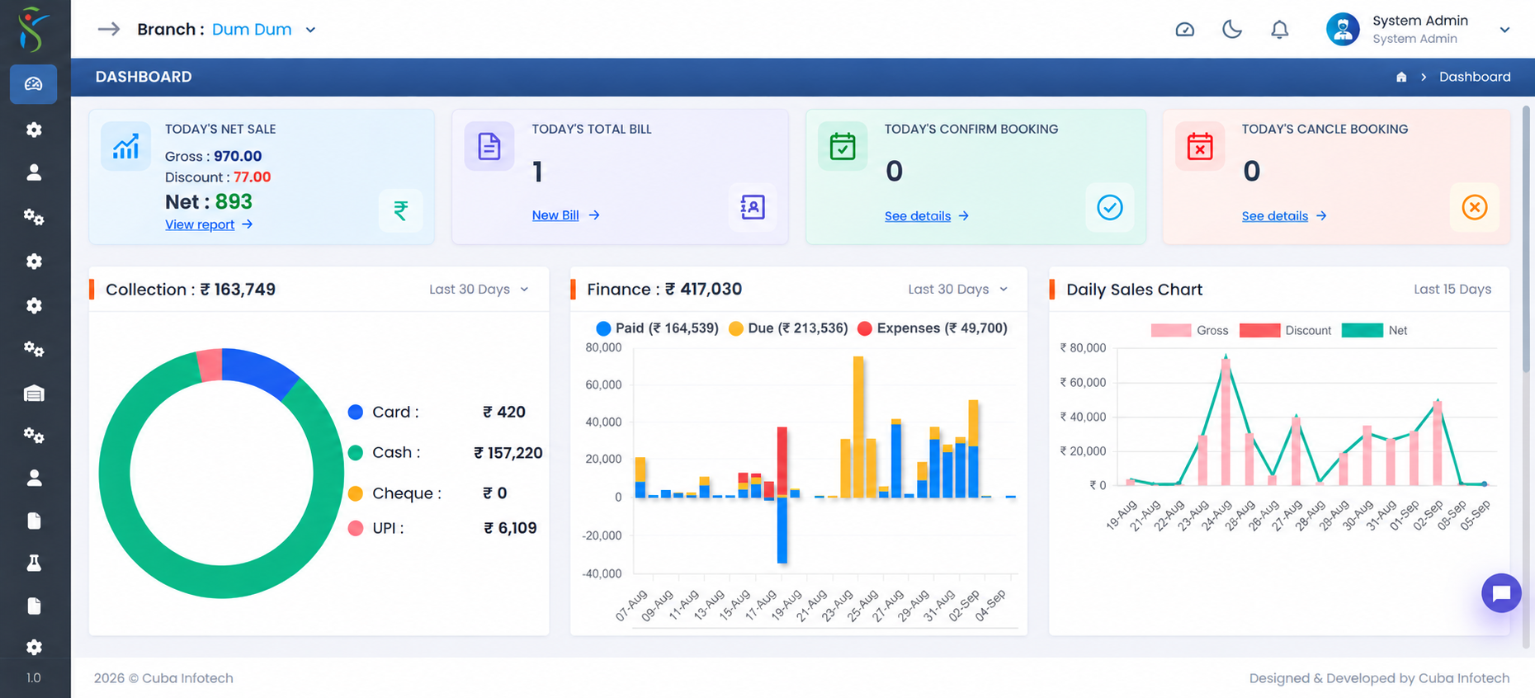Click the orange Cheque dot in Collection legend

[x=356, y=493]
